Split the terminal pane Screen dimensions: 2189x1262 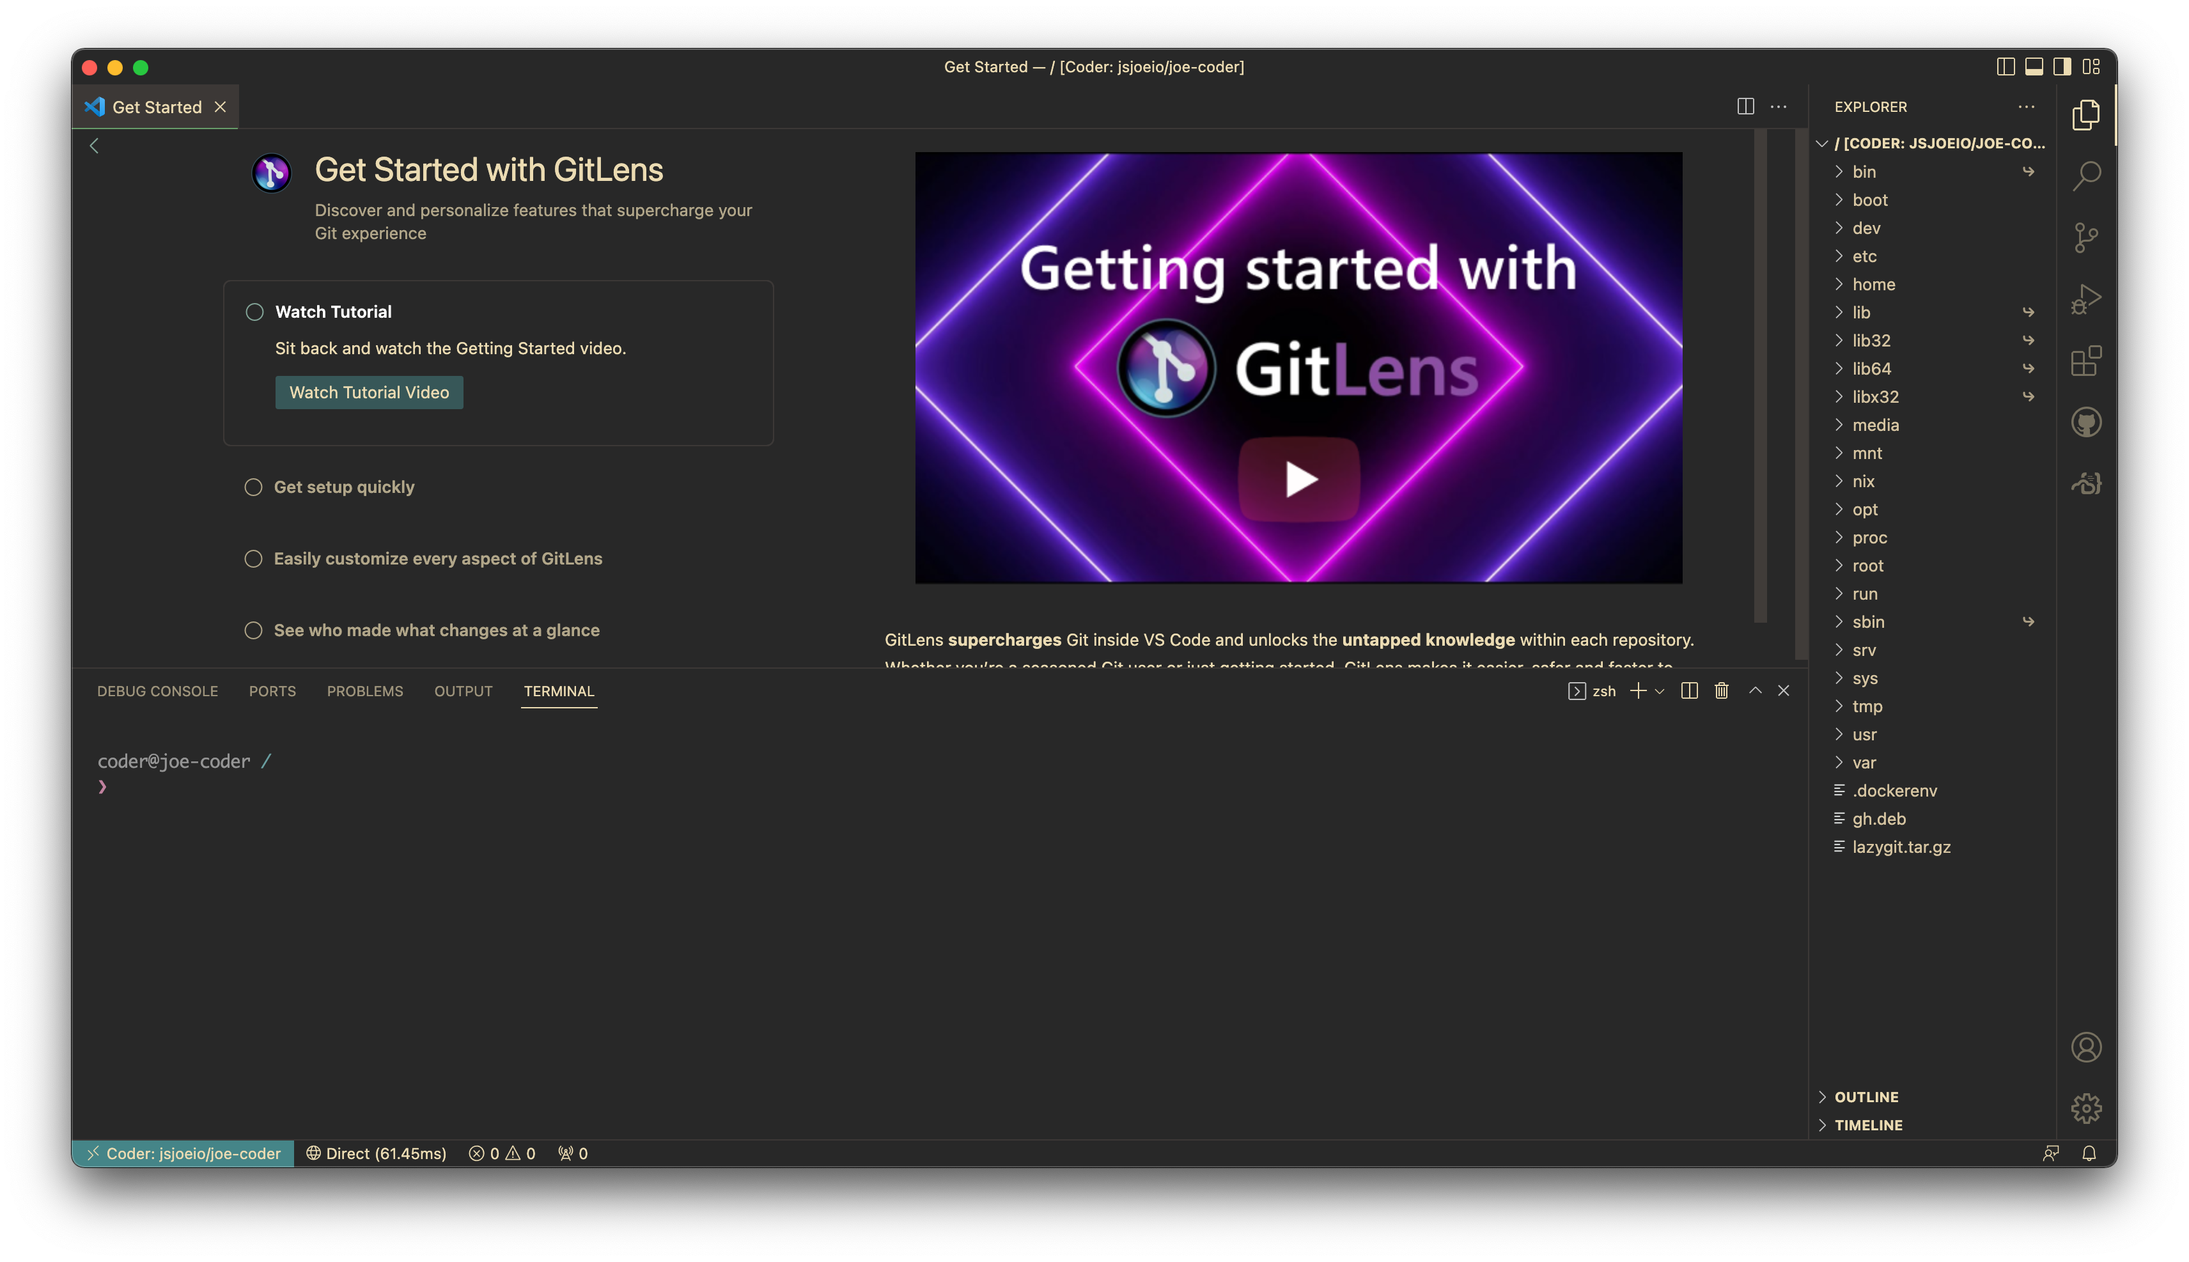click(1688, 691)
